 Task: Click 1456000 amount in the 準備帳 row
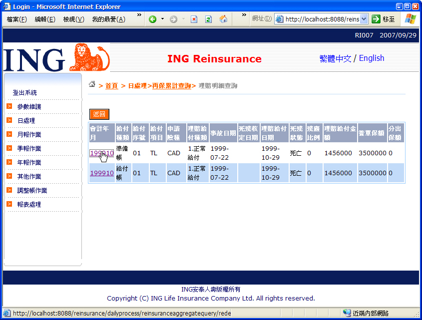(x=338, y=153)
